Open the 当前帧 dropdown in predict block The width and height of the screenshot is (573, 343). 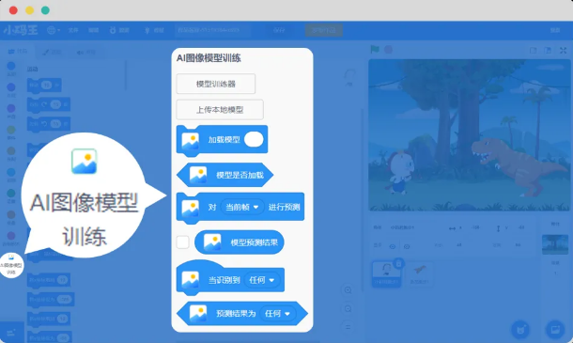point(242,208)
